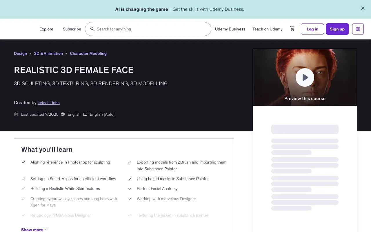
Task: Click the globe icon beside English
Action: 63,114
